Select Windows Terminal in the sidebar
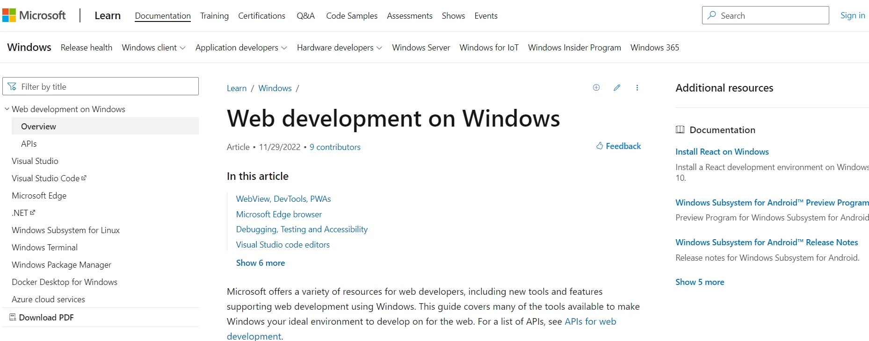This screenshot has height=341, width=869. [44, 247]
